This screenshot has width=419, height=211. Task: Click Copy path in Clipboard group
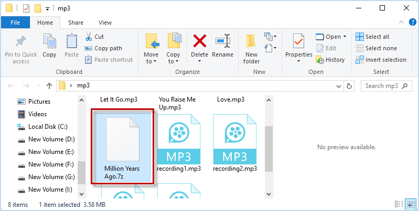(x=103, y=48)
